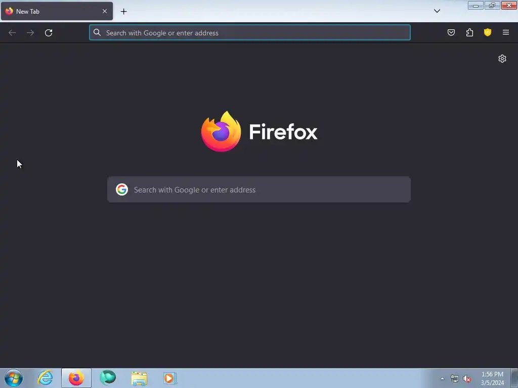Open the Extensions puzzle icon
Viewport: 518px width, 388px height.
click(x=469, y=32)
